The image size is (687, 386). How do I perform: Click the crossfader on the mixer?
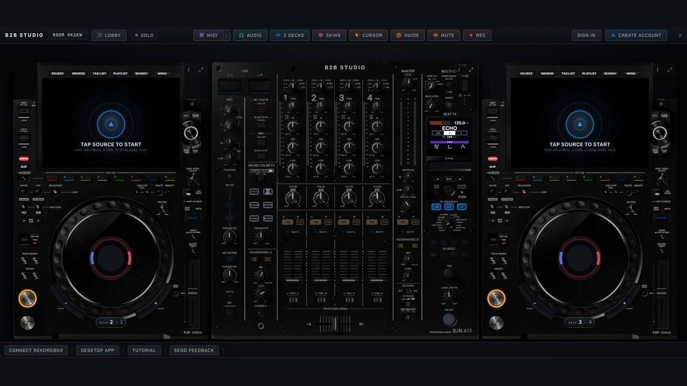pyautogui.click(x=335, y=324)
